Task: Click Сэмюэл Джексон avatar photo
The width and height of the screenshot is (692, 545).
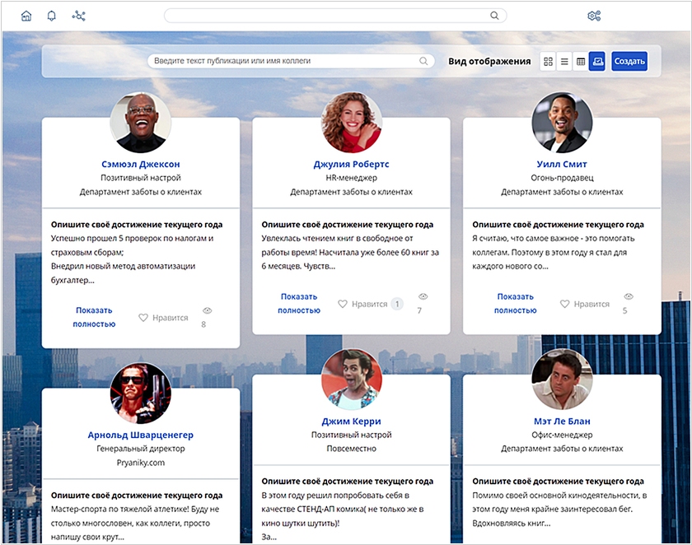Action: pos(141,123)
